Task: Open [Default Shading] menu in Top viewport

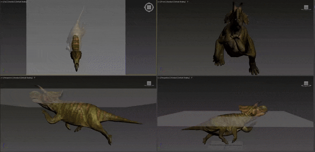Action: point(21,2)
